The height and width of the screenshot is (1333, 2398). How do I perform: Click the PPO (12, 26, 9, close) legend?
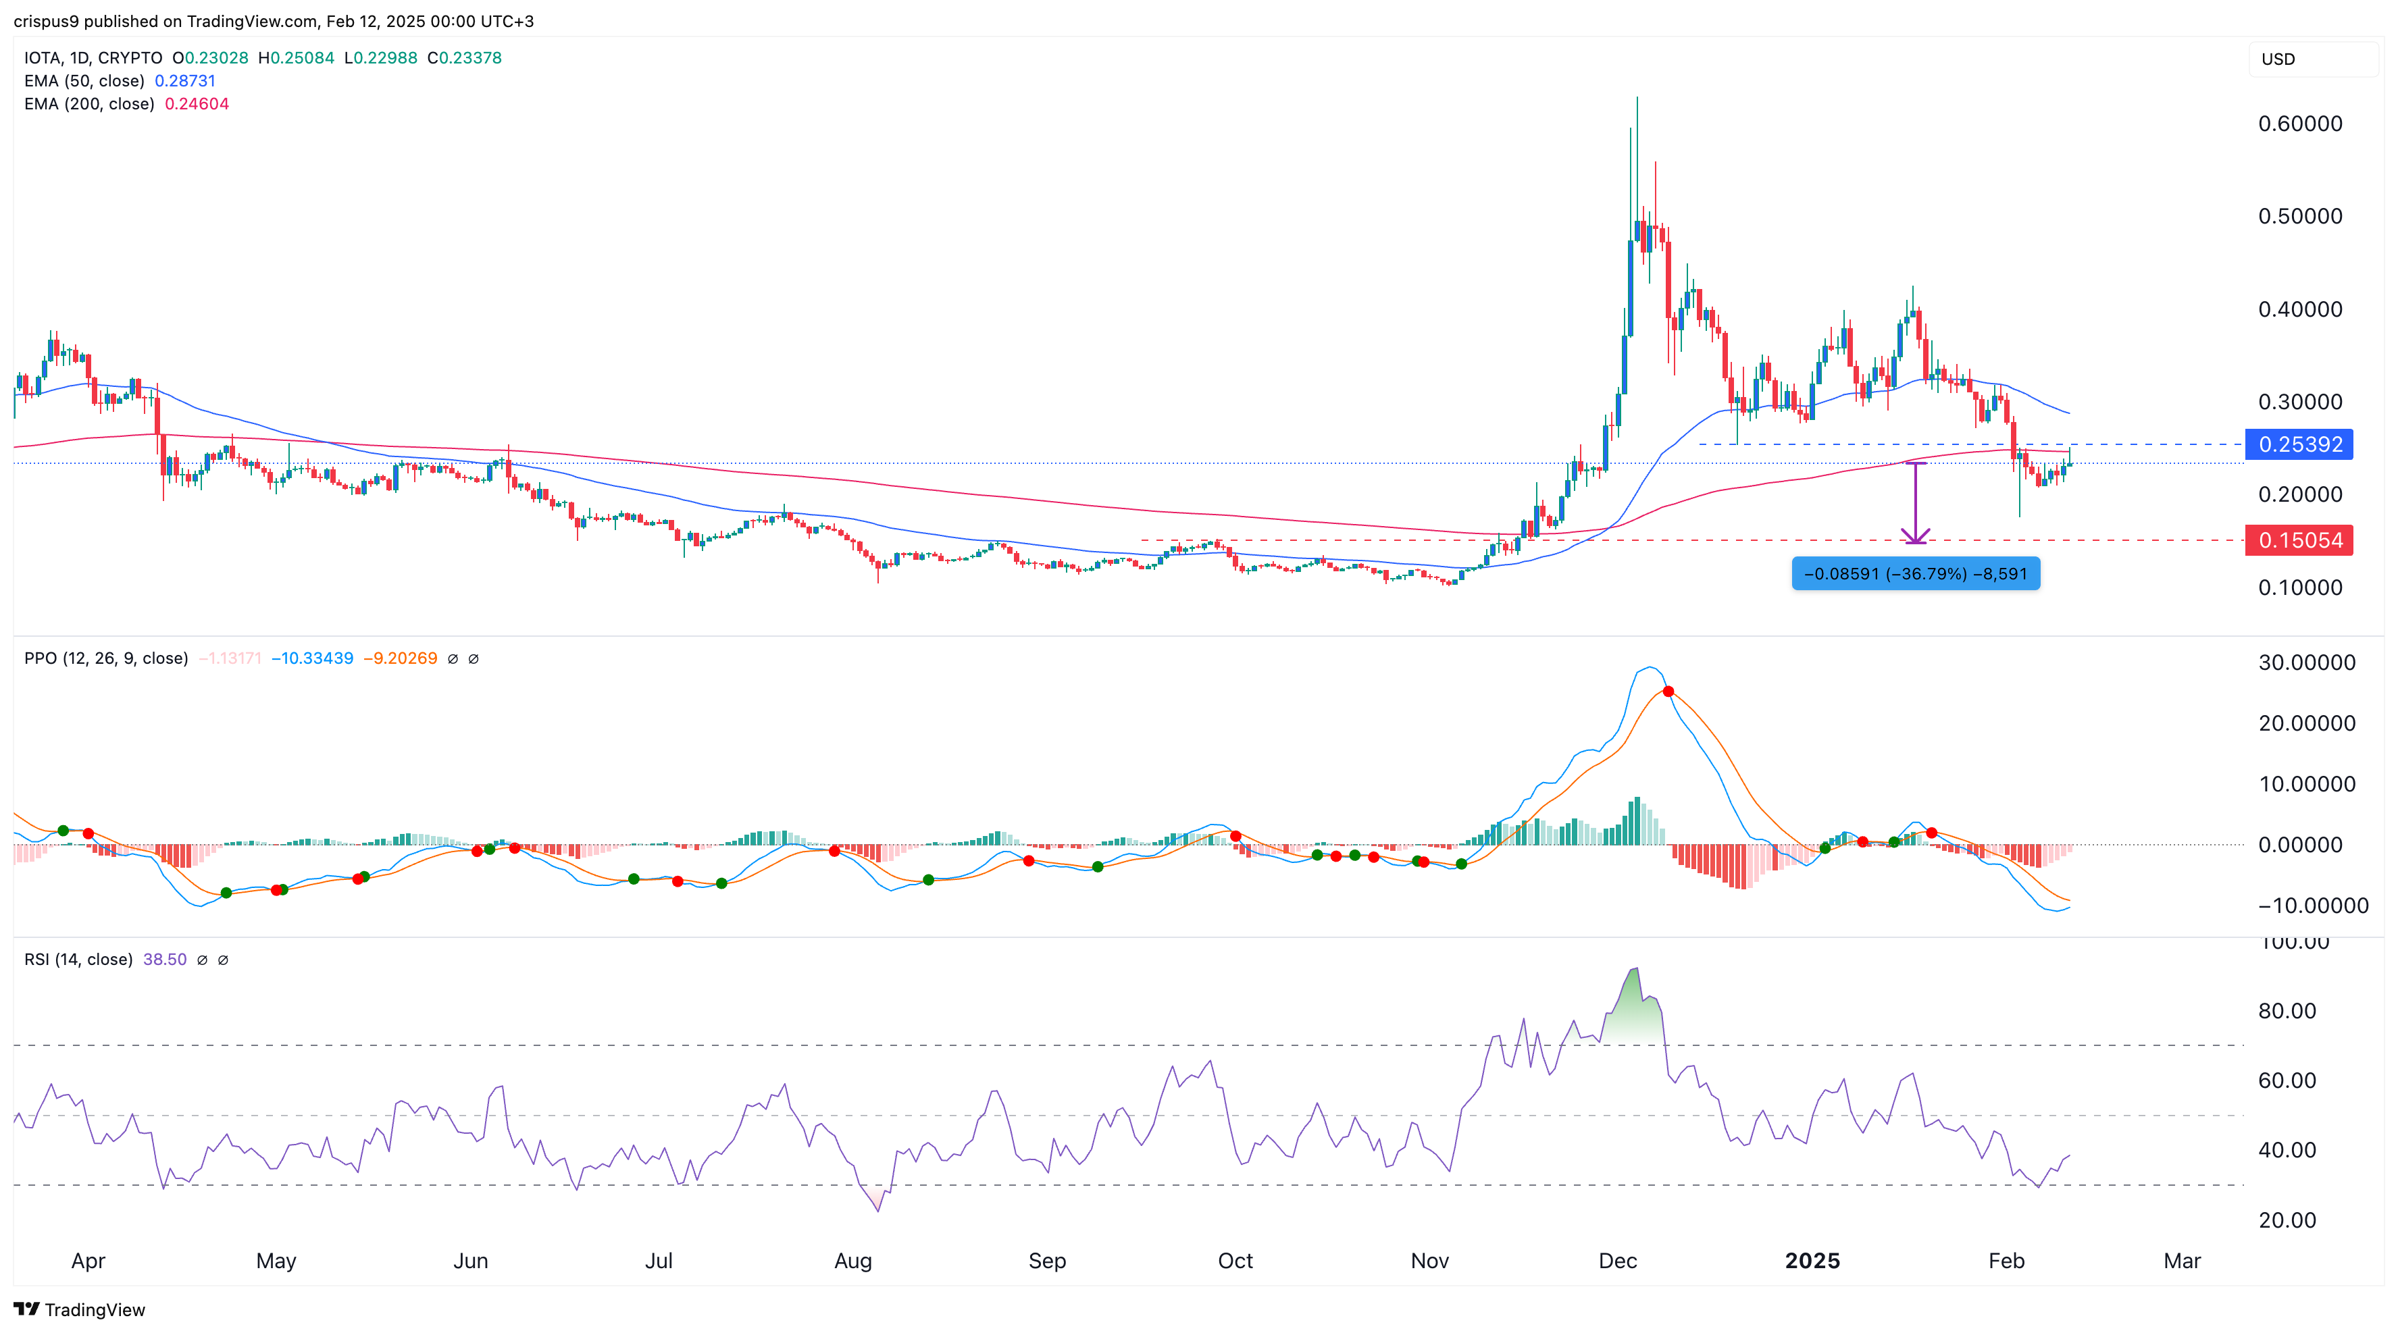click(106, 658)
